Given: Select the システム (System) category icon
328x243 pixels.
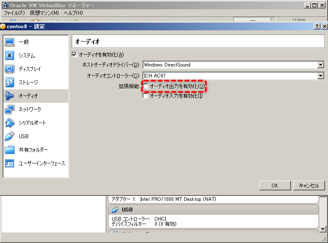Looking at the screenshot, I should [x=9, y=56].
